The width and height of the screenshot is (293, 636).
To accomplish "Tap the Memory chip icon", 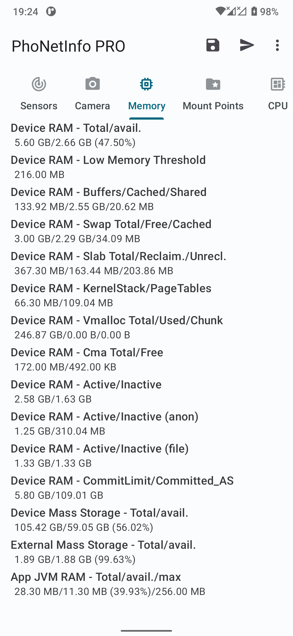I will click(146, 84).
